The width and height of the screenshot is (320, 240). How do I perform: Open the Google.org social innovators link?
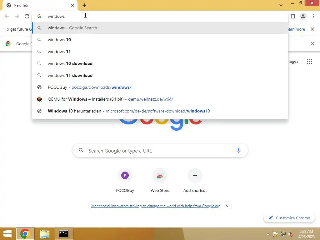coord(156,206)
